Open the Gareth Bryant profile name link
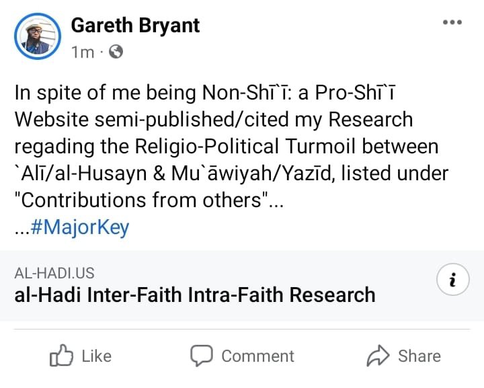Image resolution: width=484 pixels, height=388 pixels. 135,25
